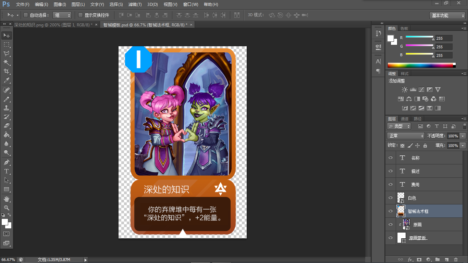Select the Horizontal Type tool
Screen dimensions: 468x263
pos(7,171)
